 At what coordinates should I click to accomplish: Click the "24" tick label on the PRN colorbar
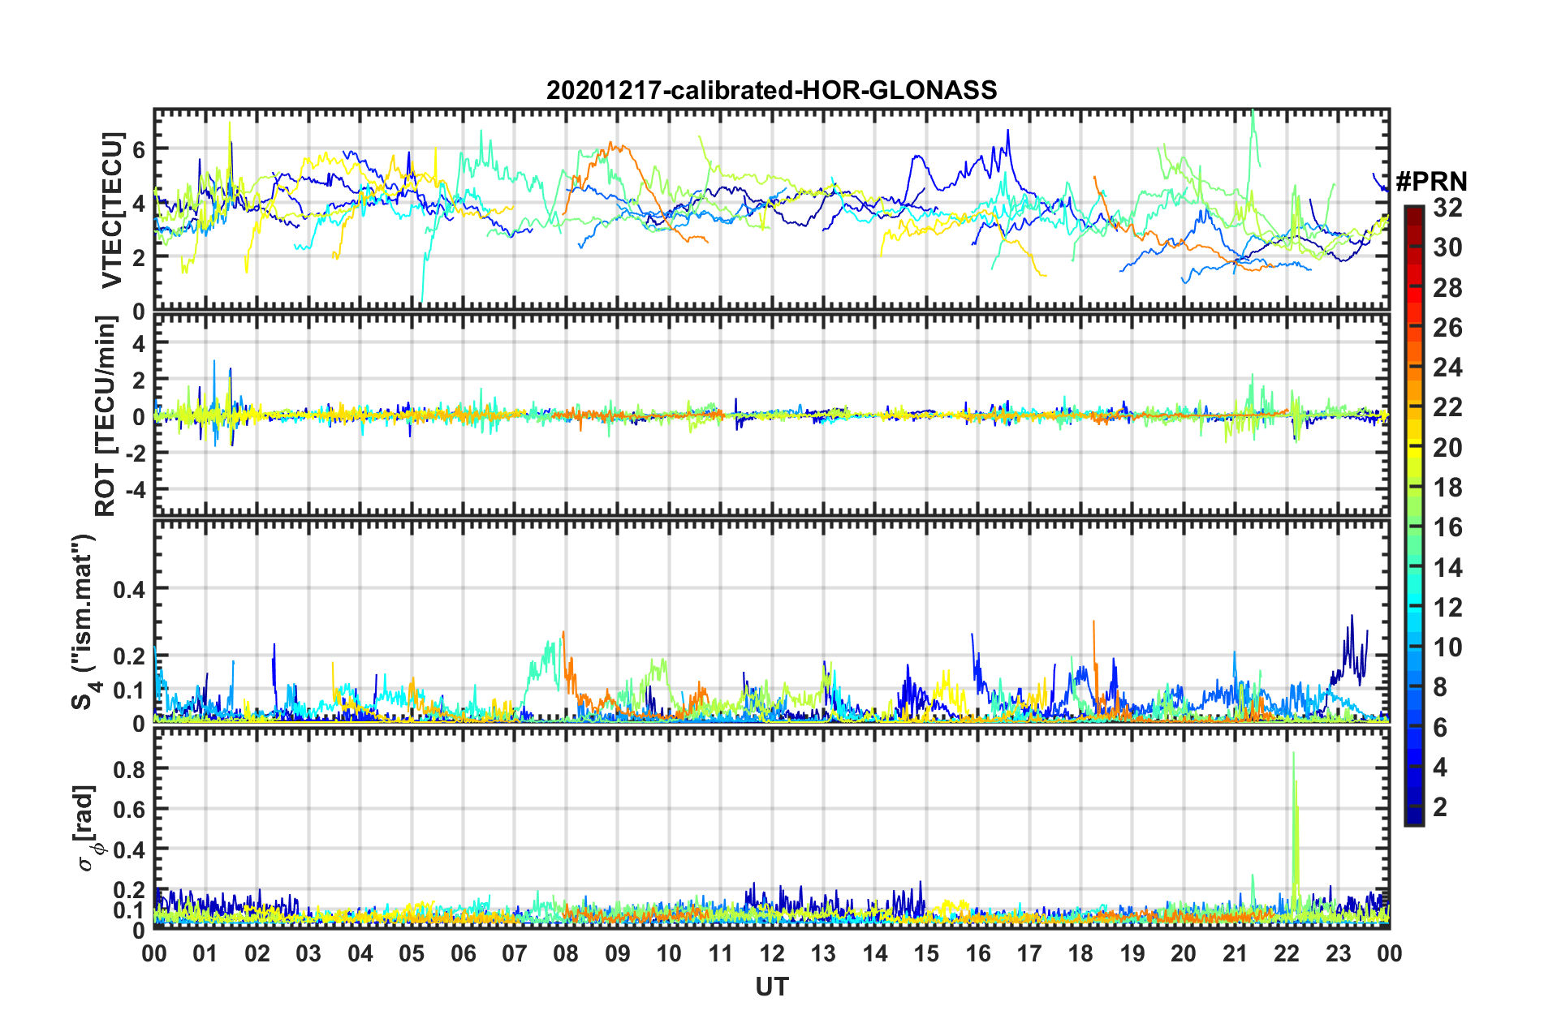click(x=1447, y=368)
